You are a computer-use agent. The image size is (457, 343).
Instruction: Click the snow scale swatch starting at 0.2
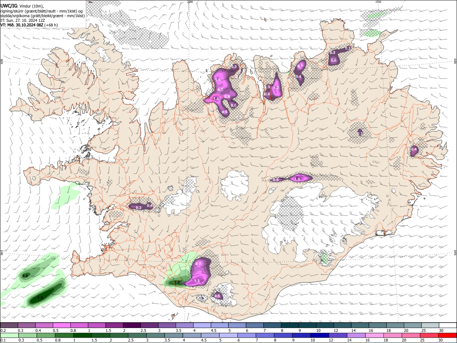pyautogui.click(x=9, y=325)
